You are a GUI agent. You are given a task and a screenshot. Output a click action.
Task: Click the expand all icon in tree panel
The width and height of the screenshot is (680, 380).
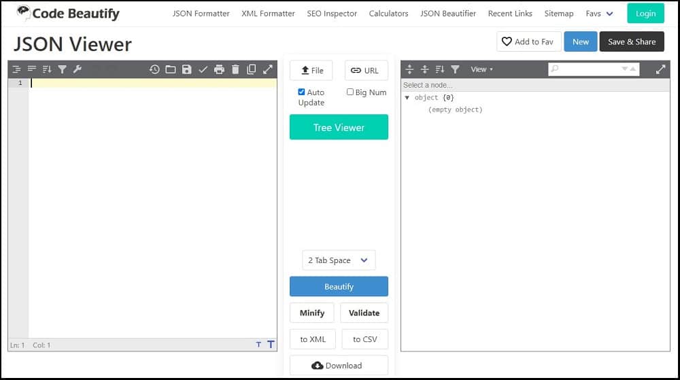(409, 69)
